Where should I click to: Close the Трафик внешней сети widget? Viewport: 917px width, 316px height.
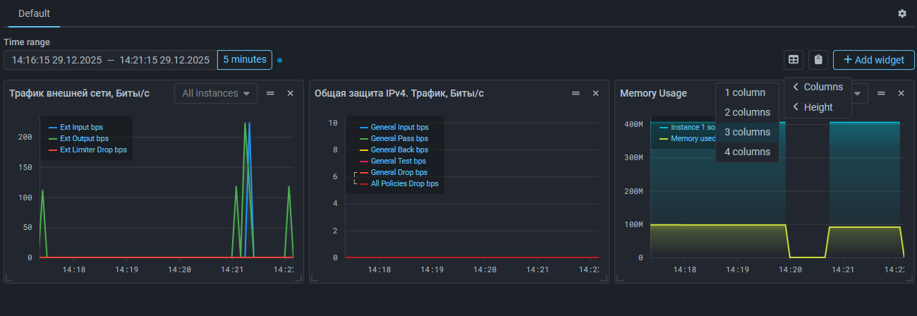click(x=290, y=93)
